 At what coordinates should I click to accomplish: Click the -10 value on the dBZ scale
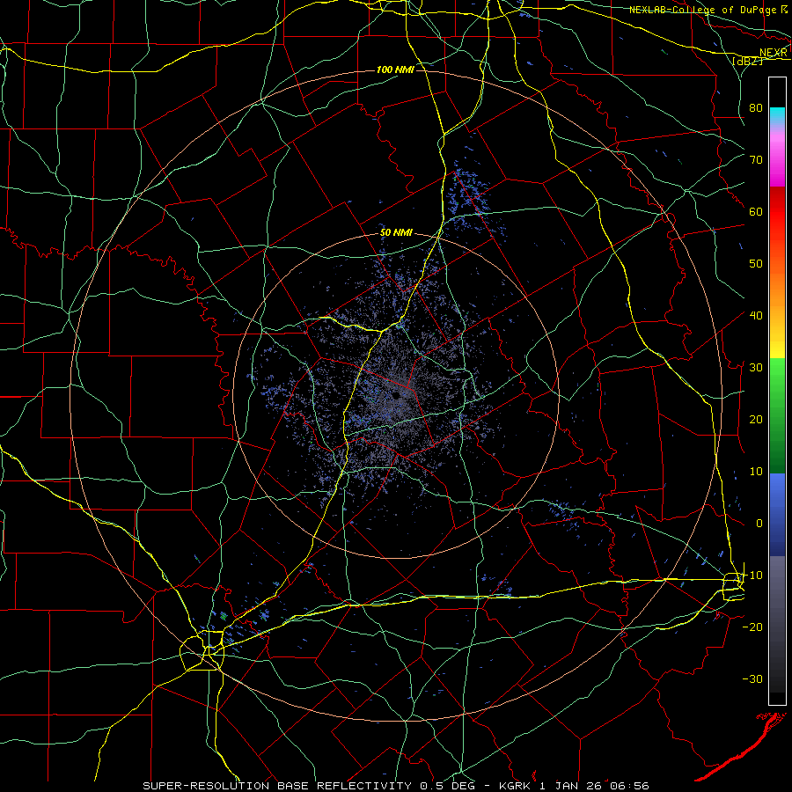[752, 576]
